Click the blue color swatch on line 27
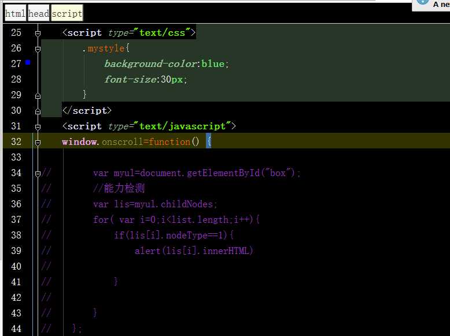This screenshot has width=450, height=336. 28,62
